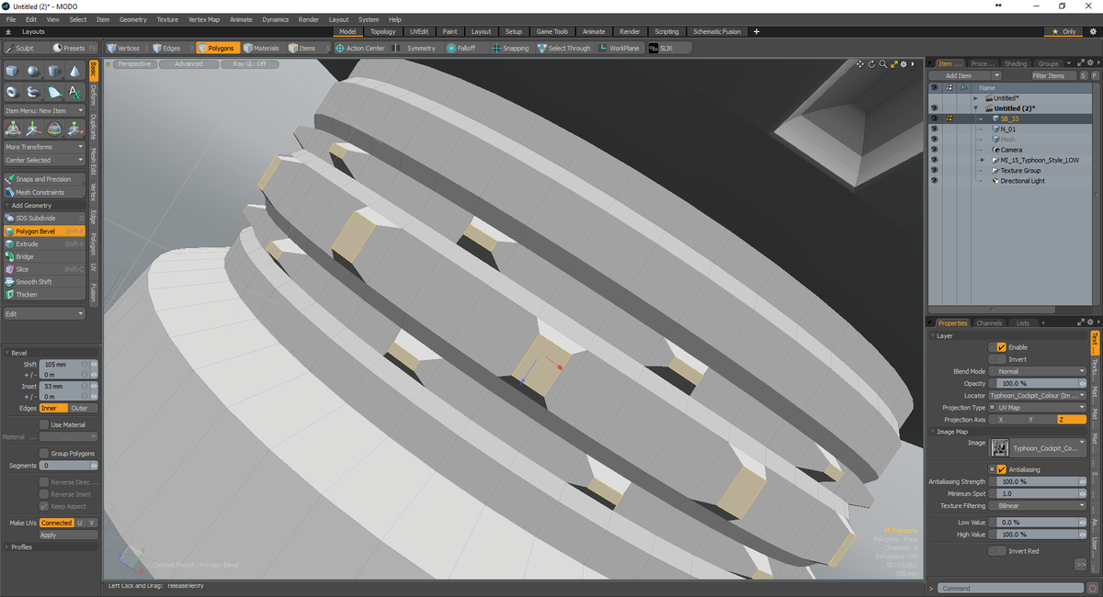The image size is (1103, 597).
Task: Open the More Transforms dropdown
Action: [44, 146]
